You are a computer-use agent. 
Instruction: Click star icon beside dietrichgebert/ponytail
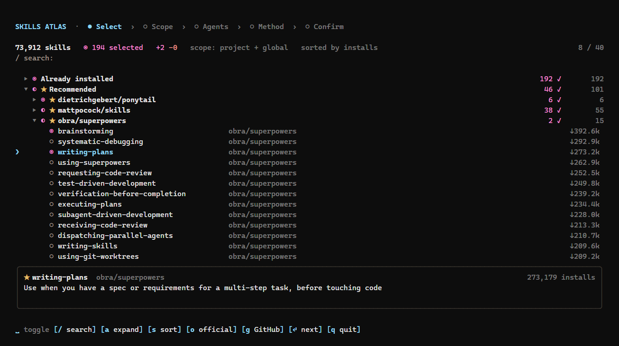52,100
